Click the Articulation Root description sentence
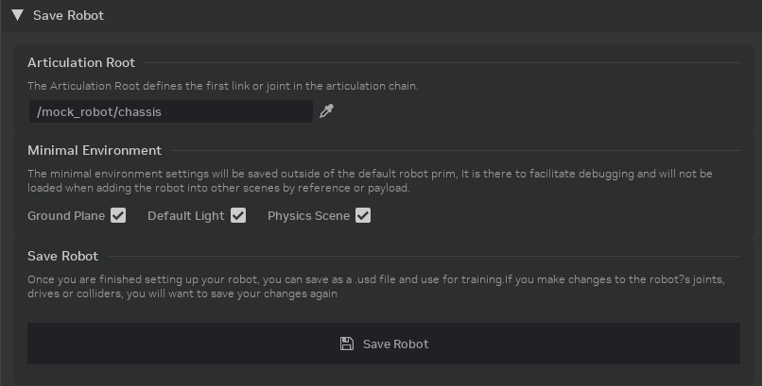The width and height of the screenshot is (762, 386). [x=223, y=86]
